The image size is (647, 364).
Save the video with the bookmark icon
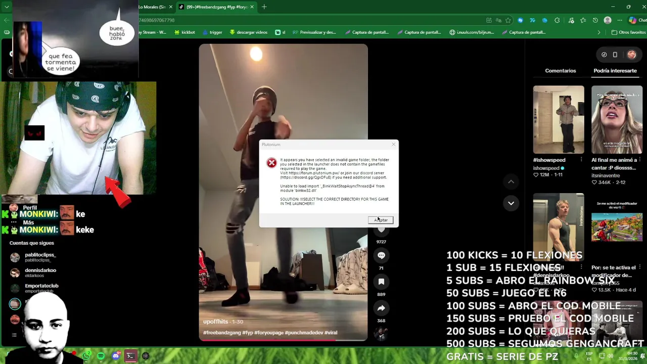[381, 282]
